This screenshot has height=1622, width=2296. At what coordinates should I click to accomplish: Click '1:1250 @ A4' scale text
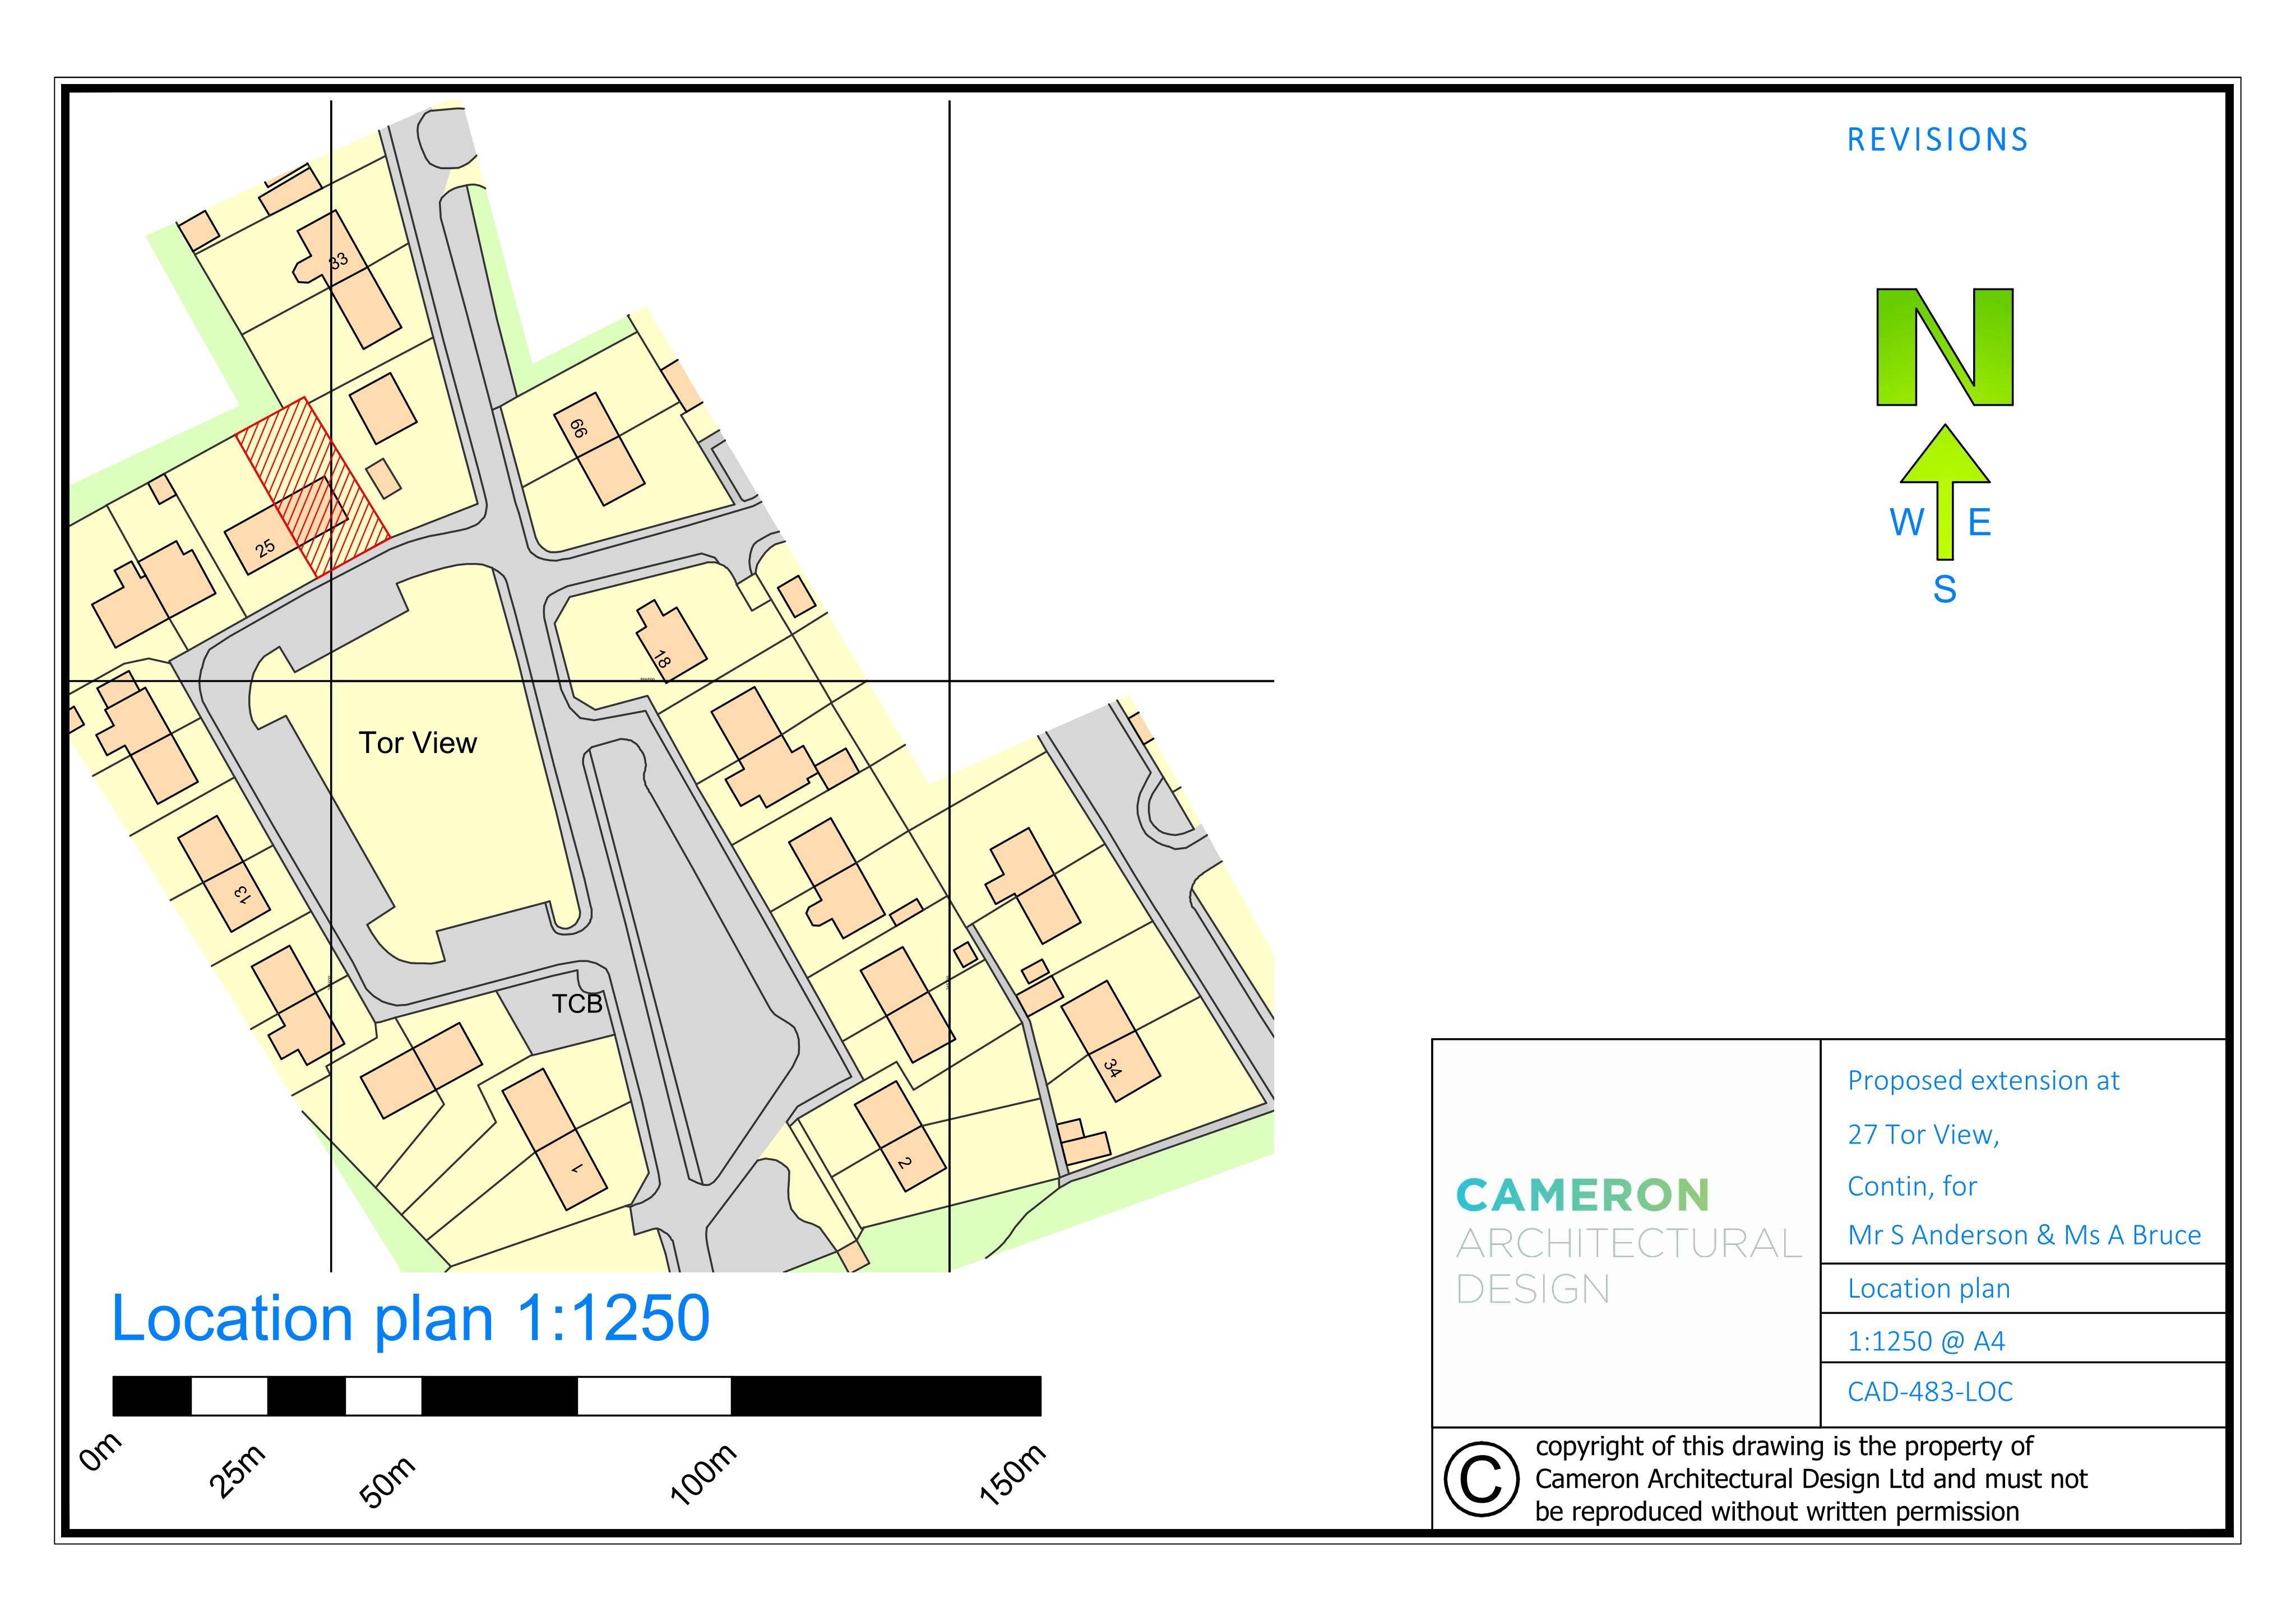[1926, 1341]
